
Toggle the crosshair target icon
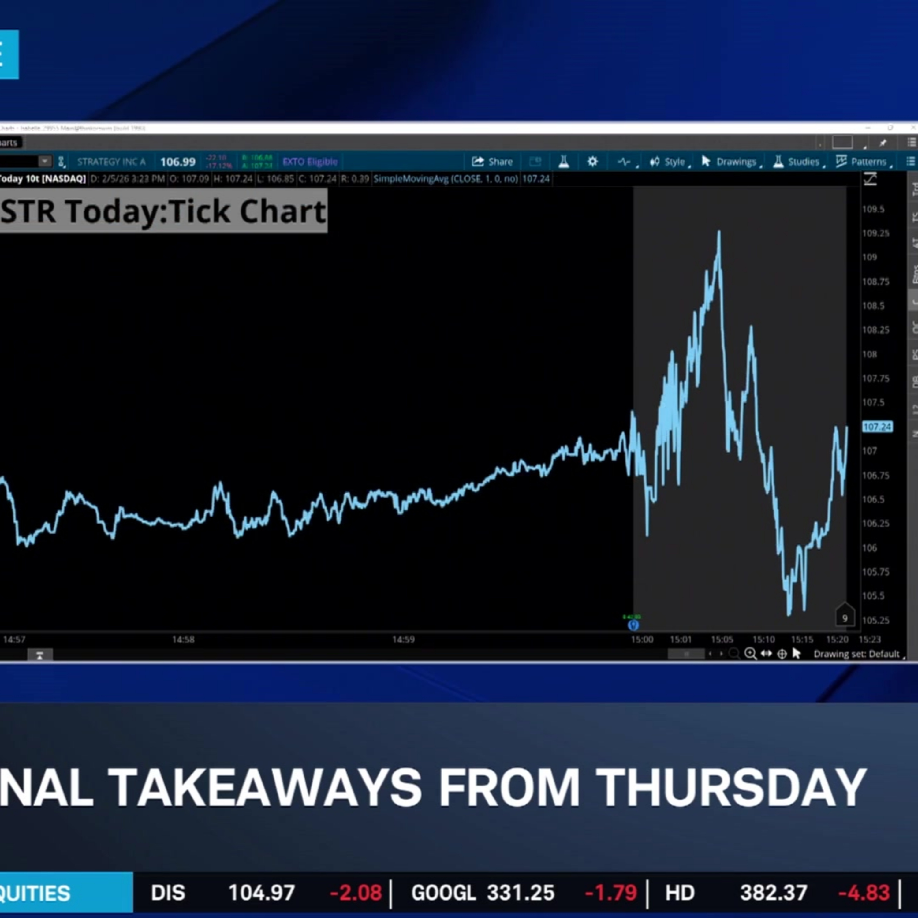tap(782, 654)
